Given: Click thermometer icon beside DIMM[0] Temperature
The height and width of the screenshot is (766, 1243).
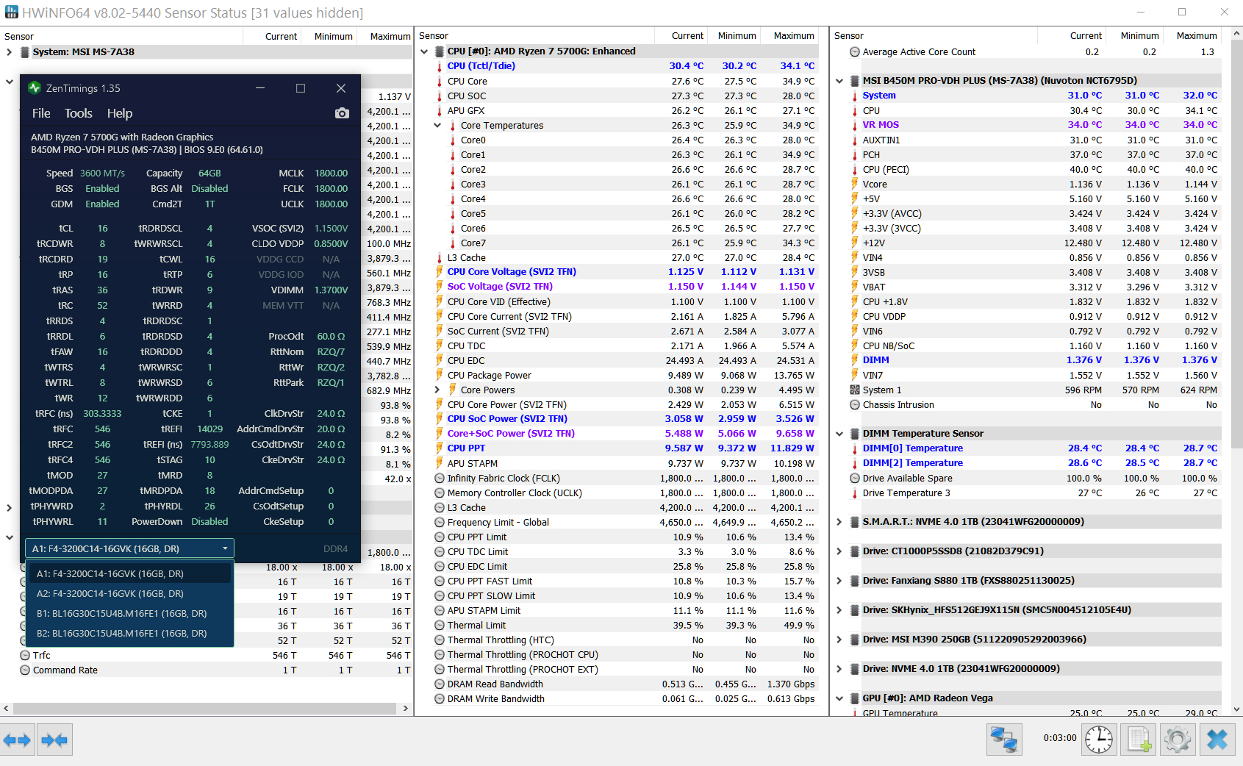Looking at the screenshot, I should point(855,448).
